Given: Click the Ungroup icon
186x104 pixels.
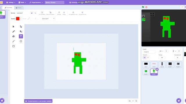Looking at the screenshot, I should (x=50, y=13).
